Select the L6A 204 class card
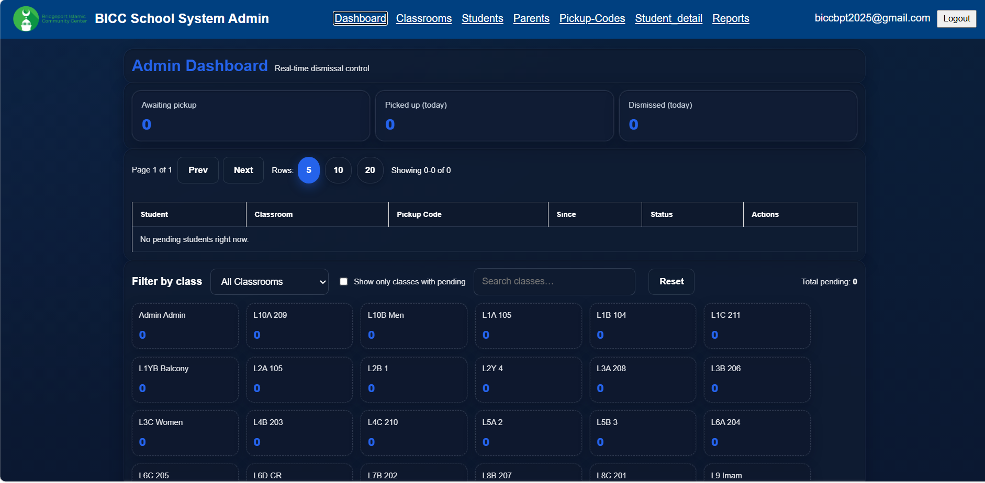Image resolution: width=985 pixels, height=483 pixels. click(x=757, y=433)
